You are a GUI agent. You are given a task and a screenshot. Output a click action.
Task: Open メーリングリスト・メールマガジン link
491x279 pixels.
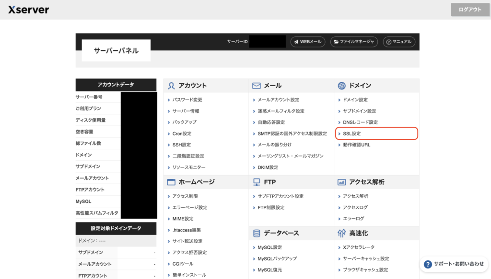point(291,156)
